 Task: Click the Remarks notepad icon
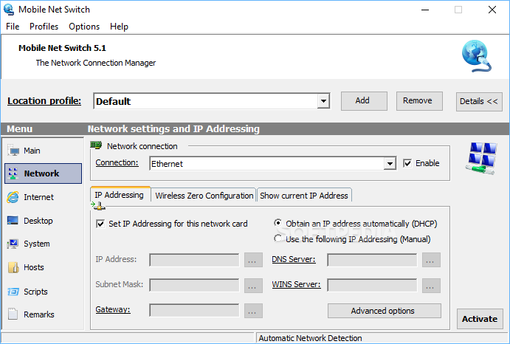pyautogui.click(x=13, y=314)
